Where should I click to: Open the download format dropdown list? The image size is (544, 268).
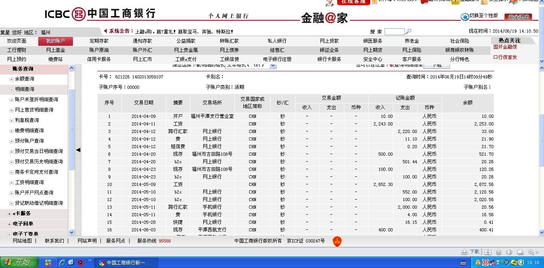tap(273, 66)
